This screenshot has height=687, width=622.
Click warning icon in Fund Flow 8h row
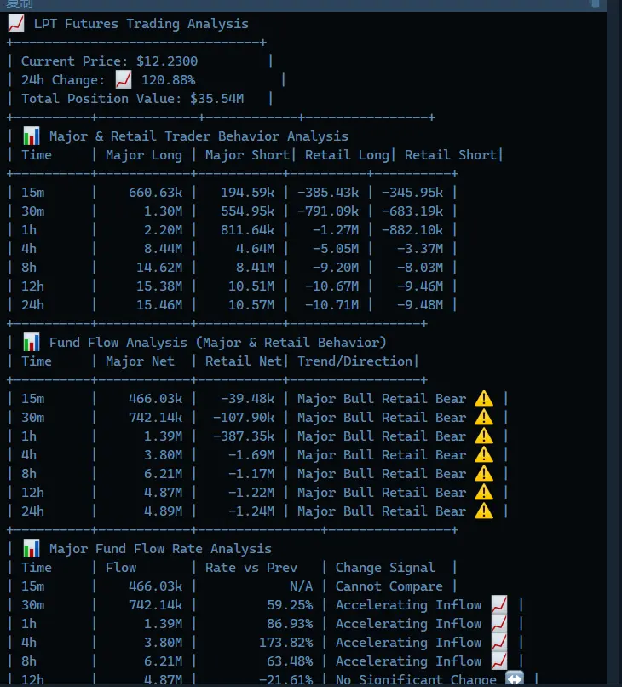(484, 474)
